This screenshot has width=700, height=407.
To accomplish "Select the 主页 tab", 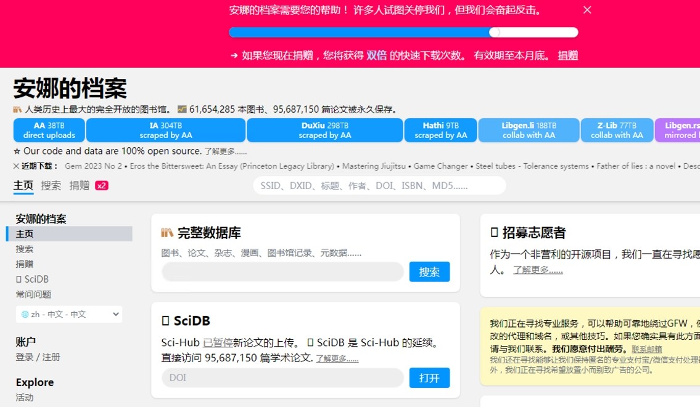I will (x=23, y=185).
